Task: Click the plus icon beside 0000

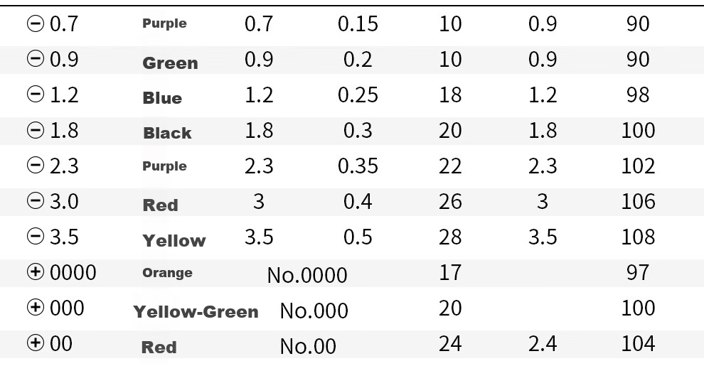Action: [36, 271]
